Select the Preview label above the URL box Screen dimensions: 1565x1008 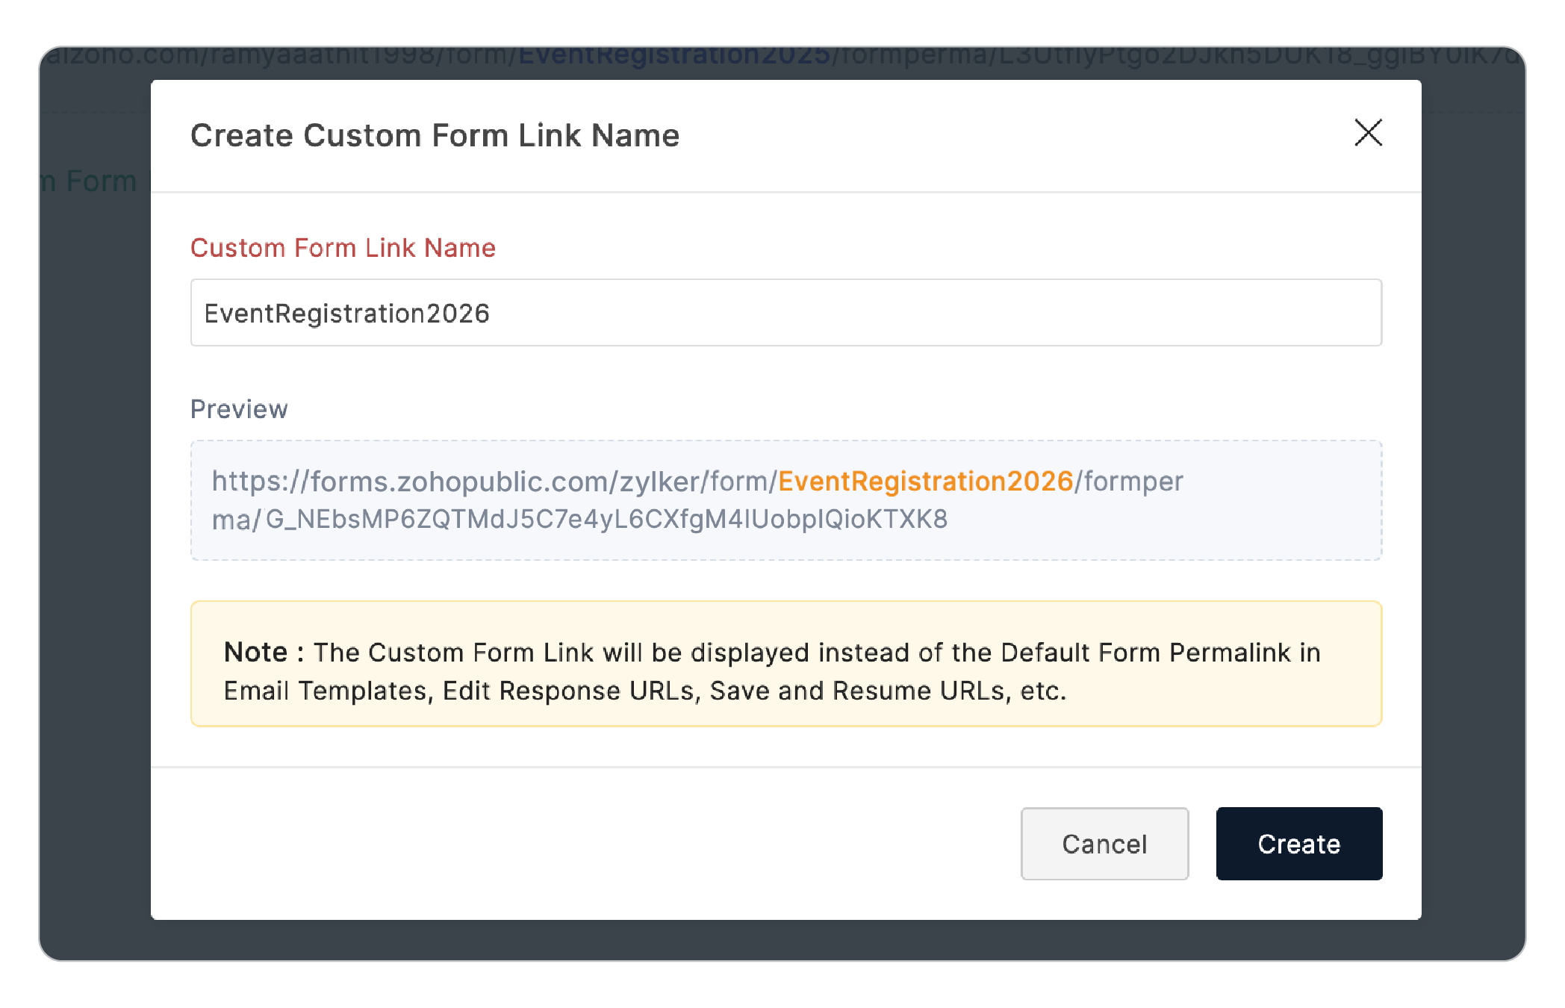point(239,408)
